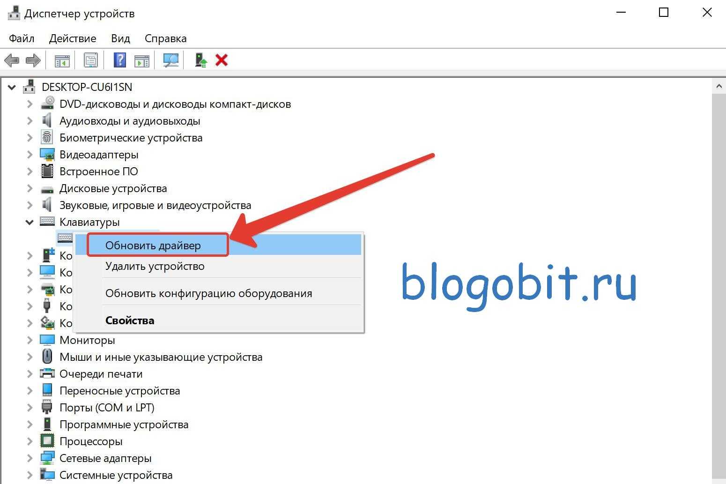Screen dimensions: 726x484
Task: Click the action pane toolbar icon
Action: (141, 60)
